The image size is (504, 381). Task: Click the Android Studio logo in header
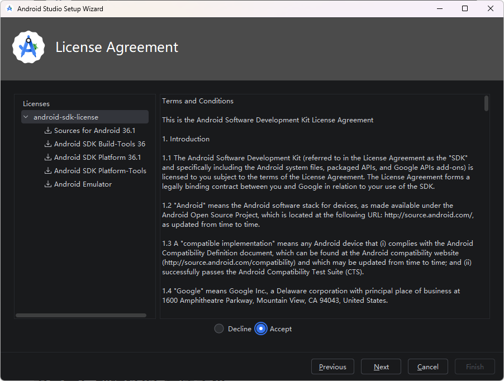point(28,47)
